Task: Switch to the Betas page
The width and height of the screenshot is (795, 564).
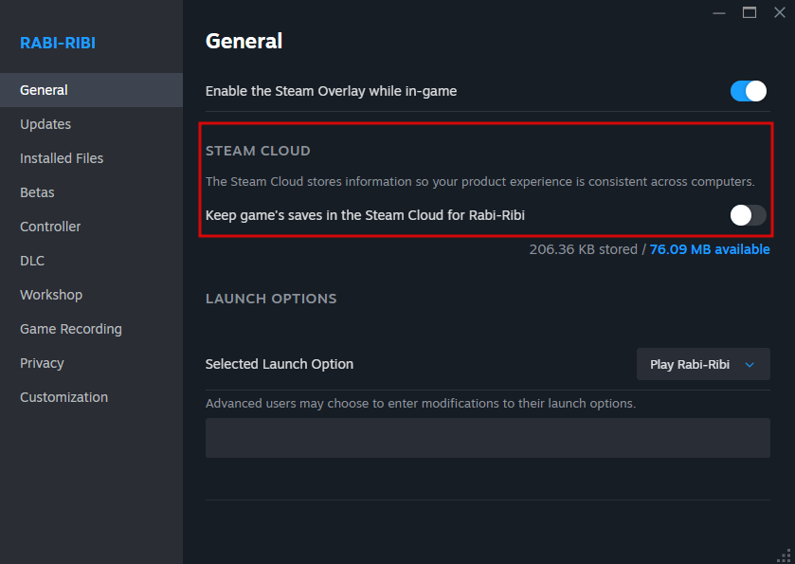Action: click(x=37, y=192)
